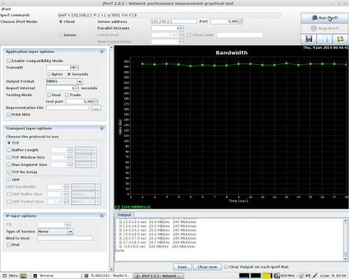This screenshot has width=349, height=279.
Task: Open the TCP Window Size unit dropdown
Action: tap(94, 158)
